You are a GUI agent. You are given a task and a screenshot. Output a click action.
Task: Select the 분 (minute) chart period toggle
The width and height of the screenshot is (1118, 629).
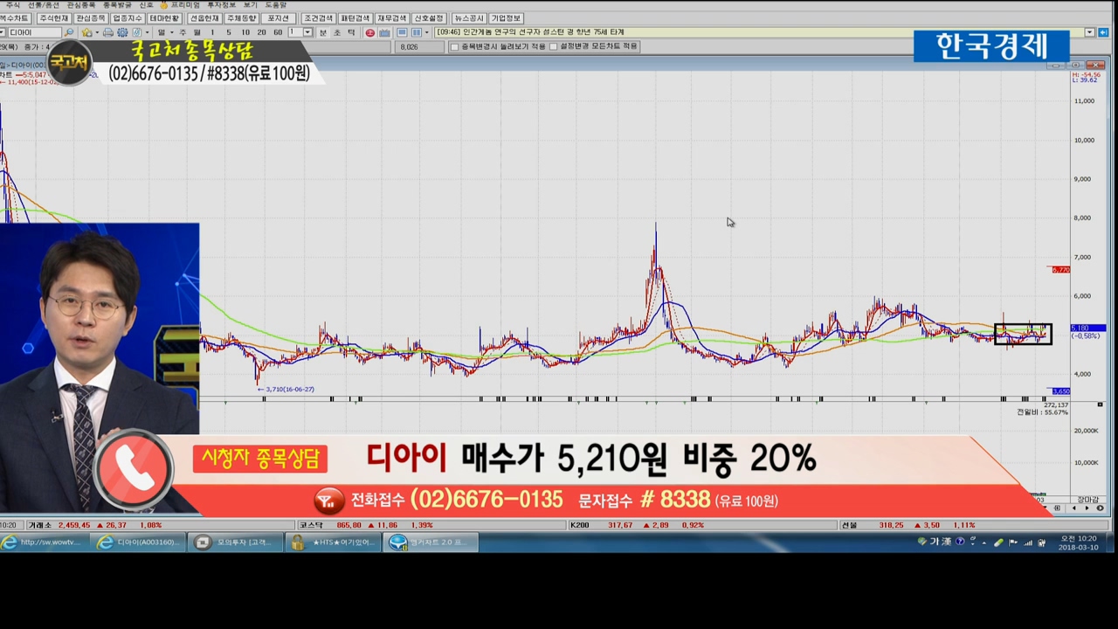click(322, 32)
